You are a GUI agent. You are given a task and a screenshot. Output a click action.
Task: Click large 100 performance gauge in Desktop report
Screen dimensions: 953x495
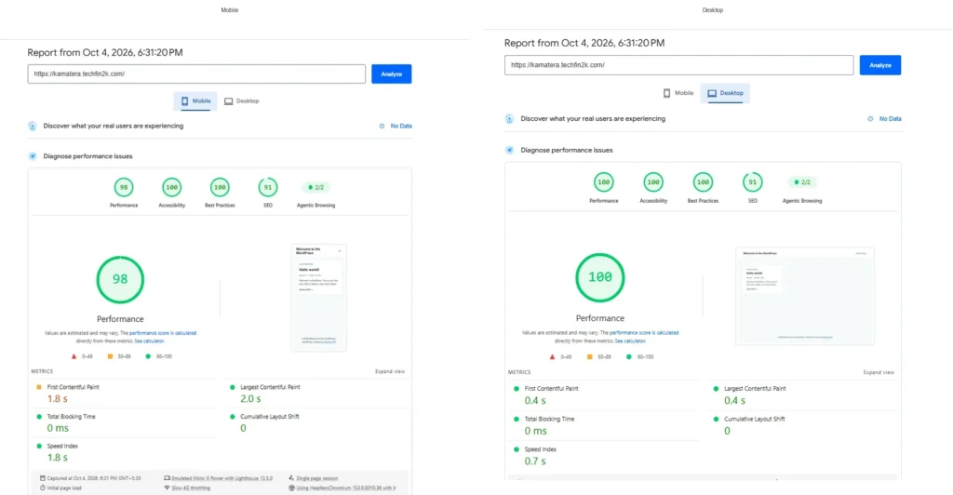click(x=600, y=277)
